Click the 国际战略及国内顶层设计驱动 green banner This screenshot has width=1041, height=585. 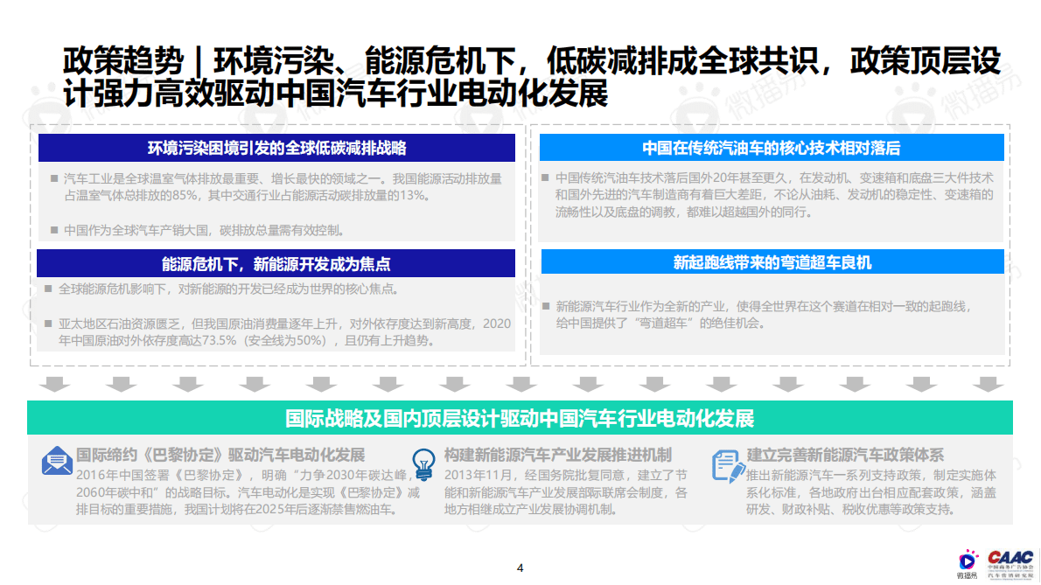point(520,415)
